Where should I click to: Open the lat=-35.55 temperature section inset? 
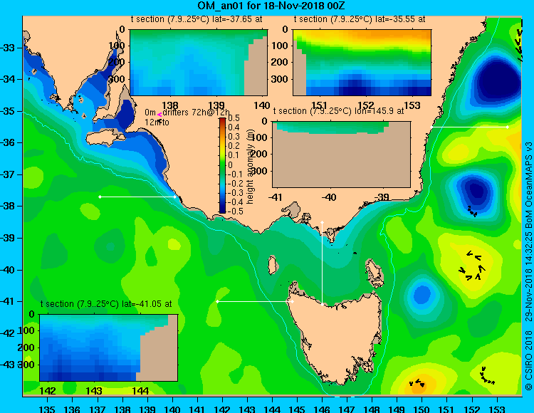pyautogui.click(x=362, y=63)
